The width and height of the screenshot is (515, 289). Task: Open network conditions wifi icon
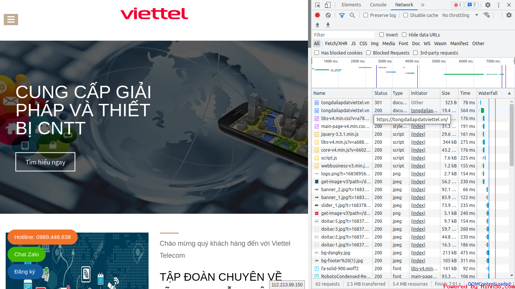click(486, 15)
